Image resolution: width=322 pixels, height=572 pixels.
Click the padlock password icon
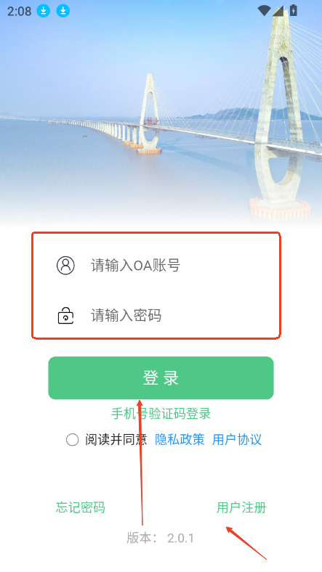(65, 316)
